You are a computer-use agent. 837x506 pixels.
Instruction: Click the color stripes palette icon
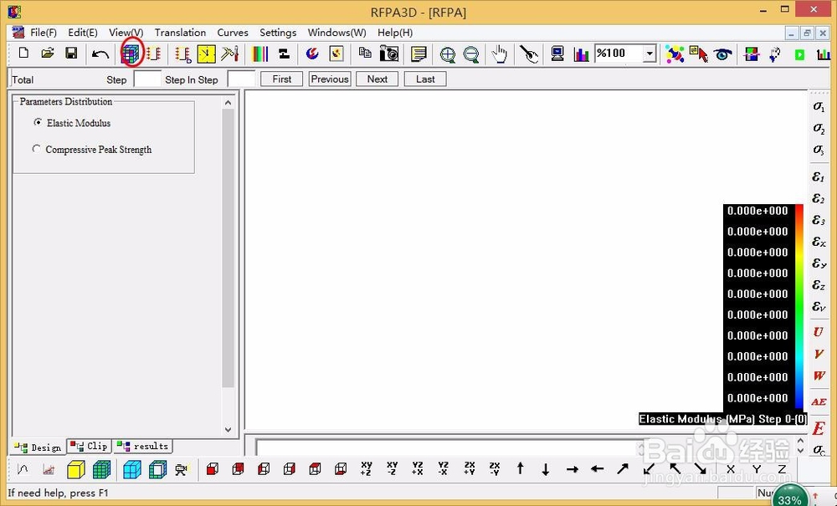260,54
